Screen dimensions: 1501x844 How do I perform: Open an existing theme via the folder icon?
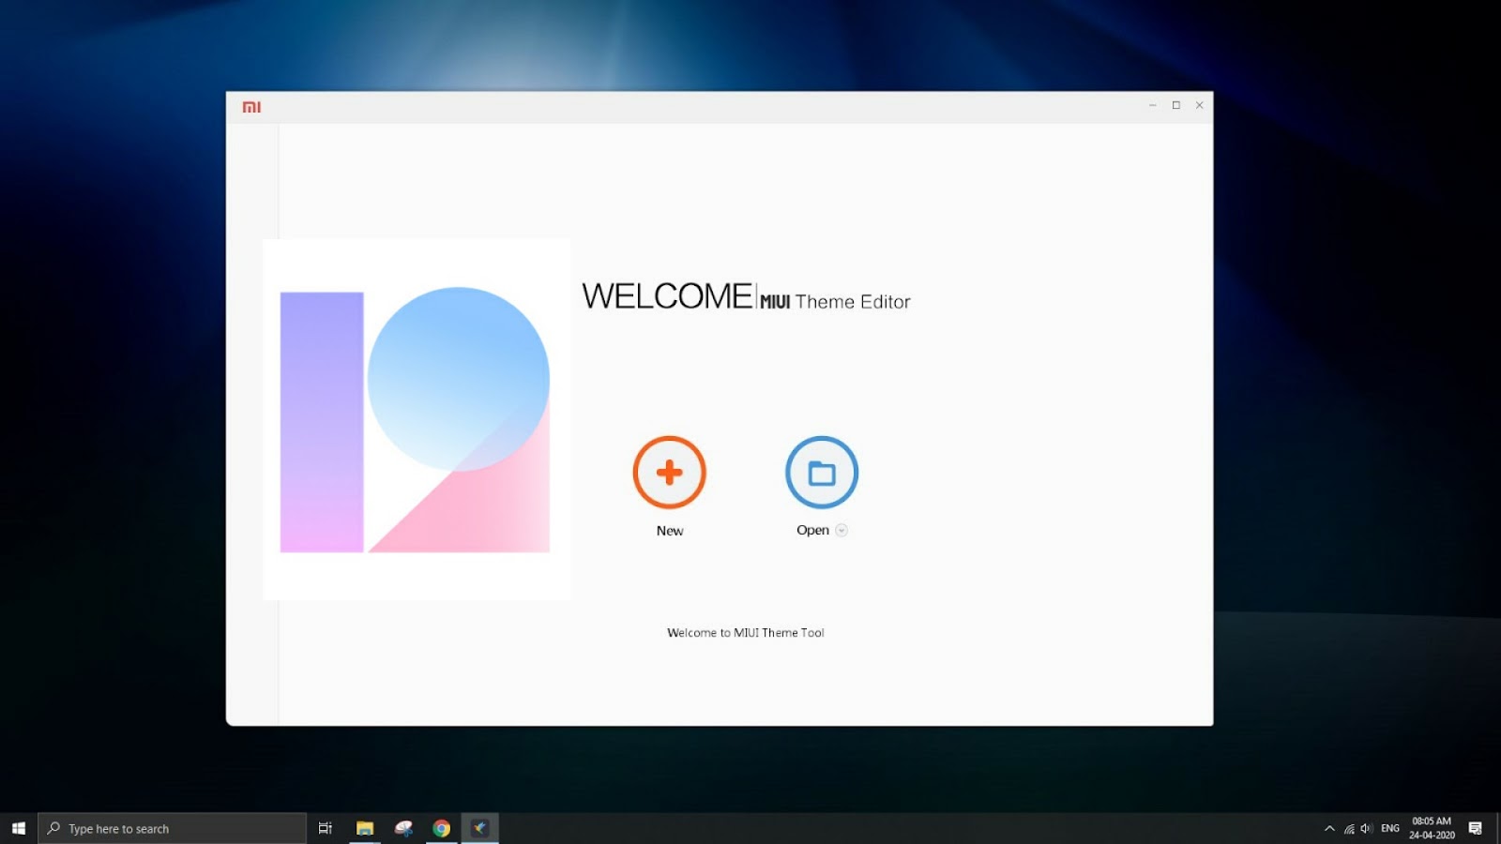(821, 472)
